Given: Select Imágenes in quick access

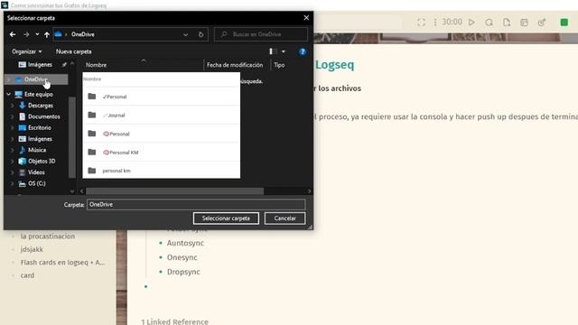Looking at the screenshot, I should [x=40, y=64].
